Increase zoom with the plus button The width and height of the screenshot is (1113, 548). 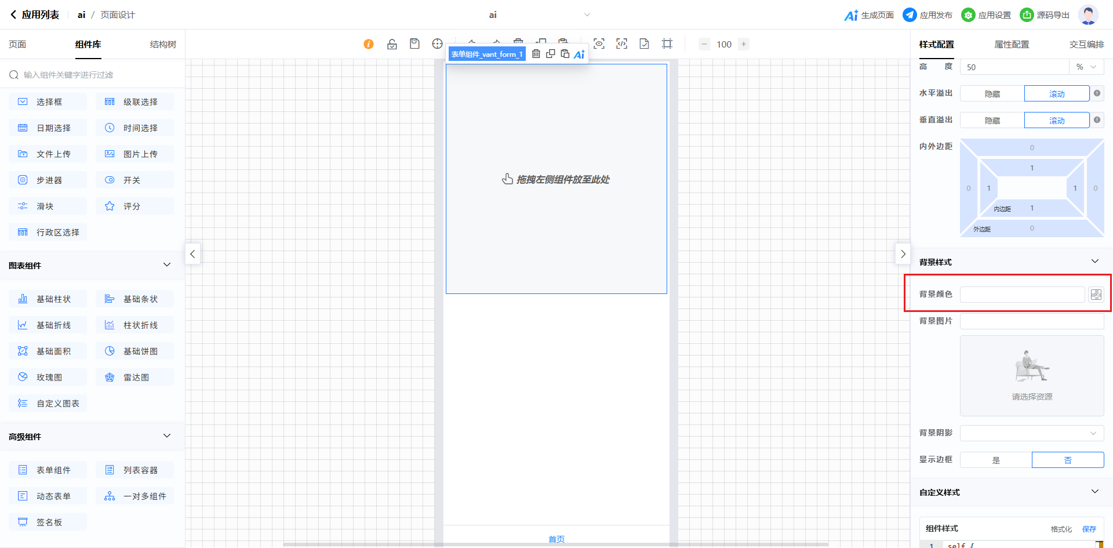(x=744, y=44)
